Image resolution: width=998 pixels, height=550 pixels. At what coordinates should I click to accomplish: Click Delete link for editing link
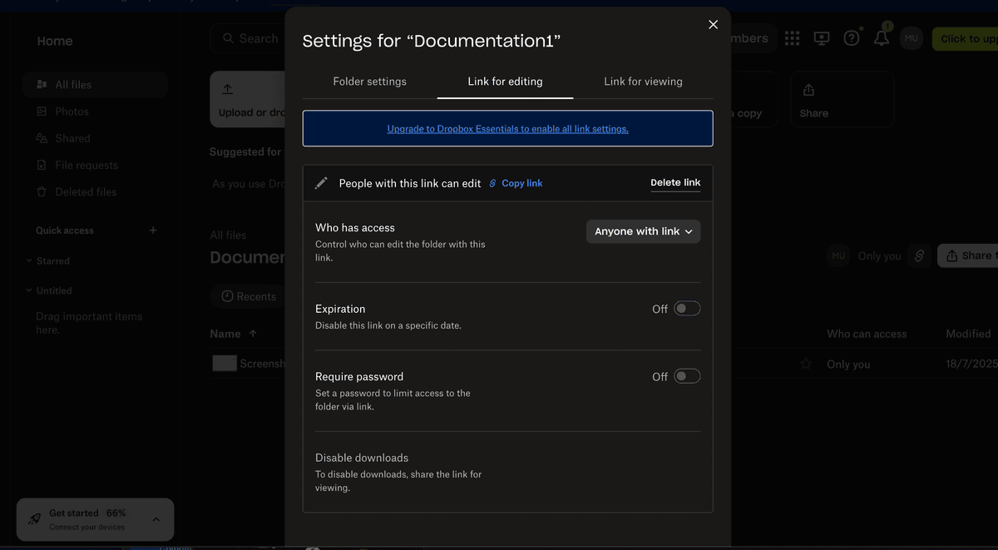point(675,182)
